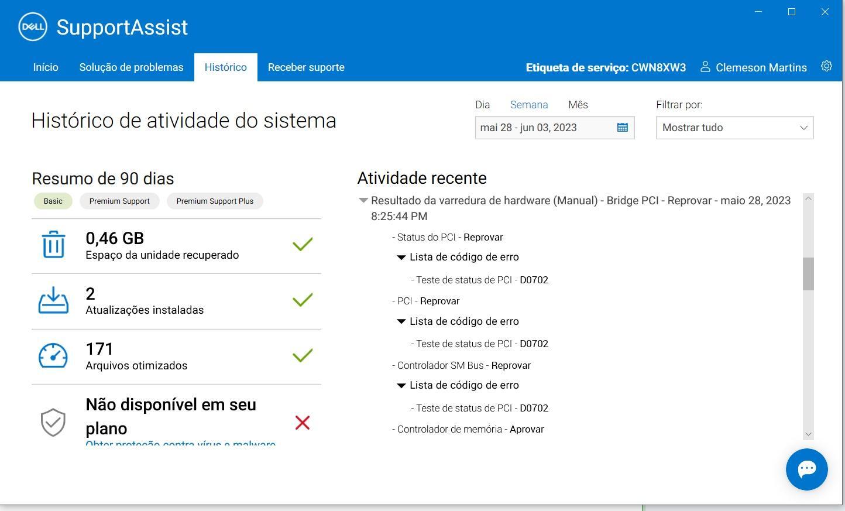
Task: Click the date range field mai 28 - jun 03
Action: click(x=555, y=128)
